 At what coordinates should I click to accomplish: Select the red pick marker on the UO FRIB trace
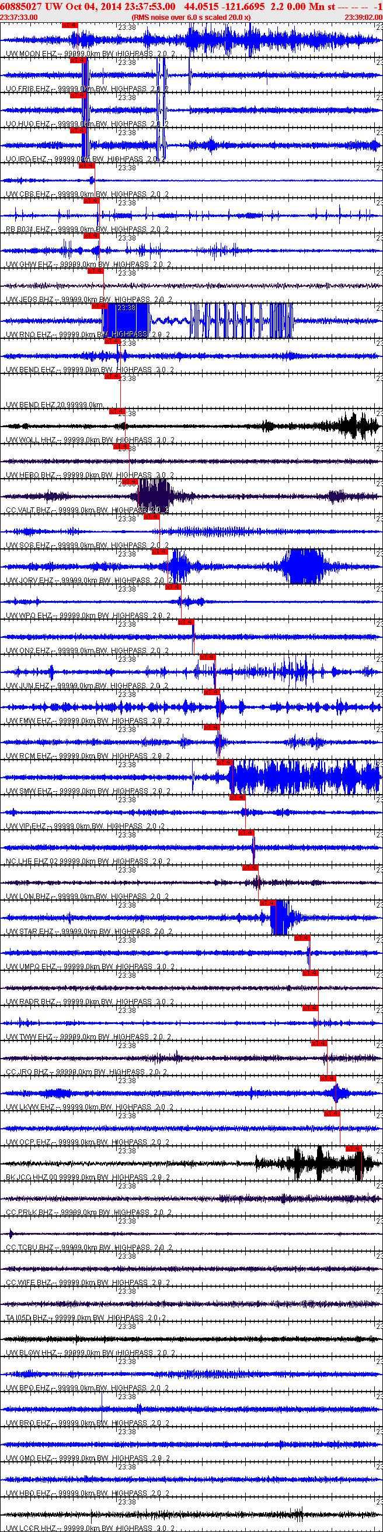[78, 61]
